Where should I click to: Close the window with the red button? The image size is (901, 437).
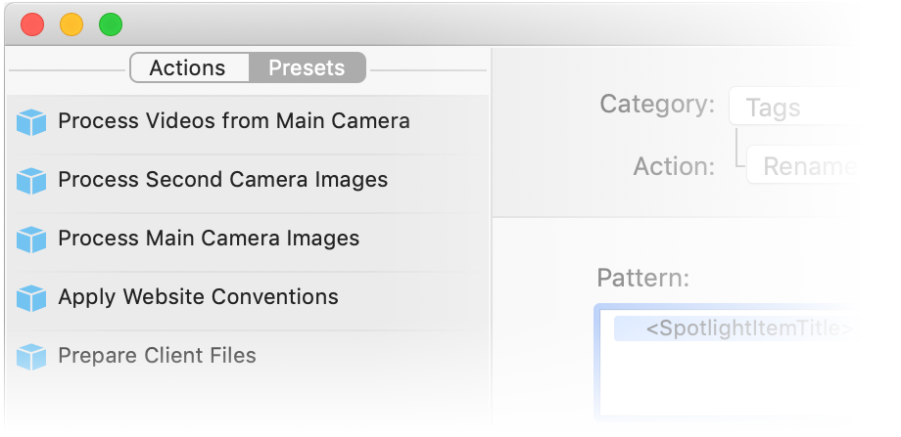[x=32, y=24]
